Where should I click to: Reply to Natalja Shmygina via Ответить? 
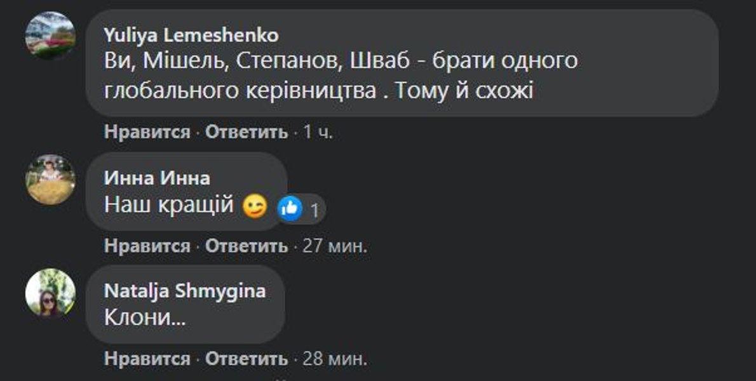246,359
